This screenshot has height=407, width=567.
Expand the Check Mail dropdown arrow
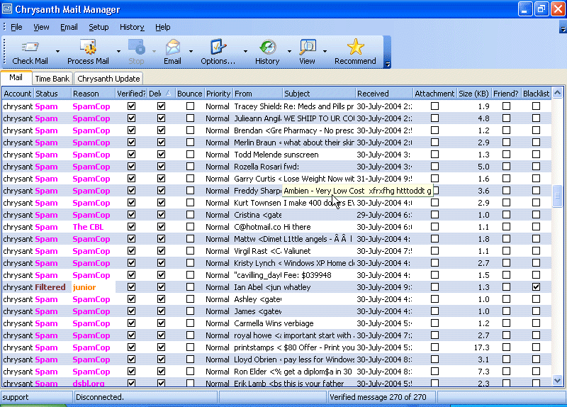(x=57, y=51)
